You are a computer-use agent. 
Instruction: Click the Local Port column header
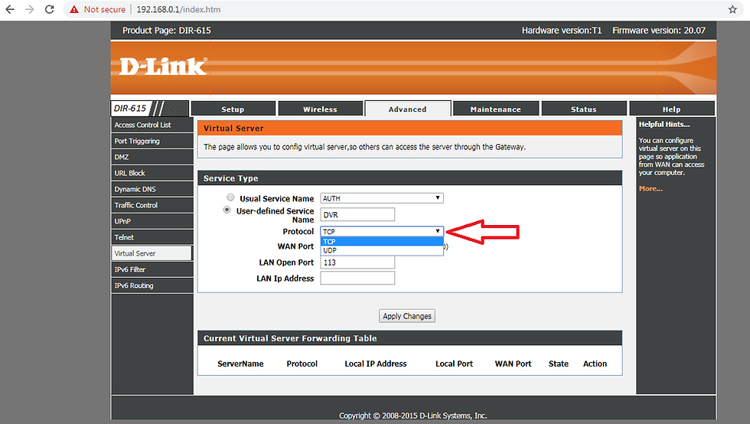coord(454,364)
